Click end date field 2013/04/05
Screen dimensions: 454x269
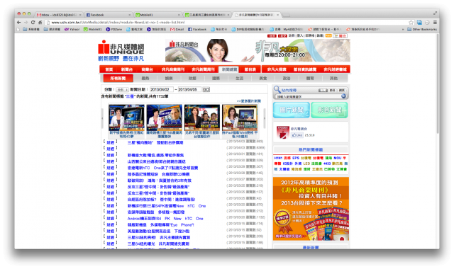click(x=189, y=90)
